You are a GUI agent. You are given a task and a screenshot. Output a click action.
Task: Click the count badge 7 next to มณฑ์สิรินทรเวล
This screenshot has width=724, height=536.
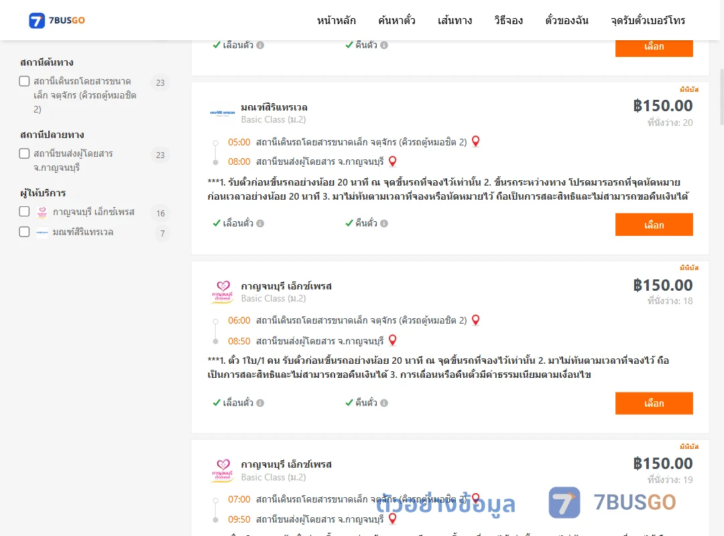click(x=162, y=234)
